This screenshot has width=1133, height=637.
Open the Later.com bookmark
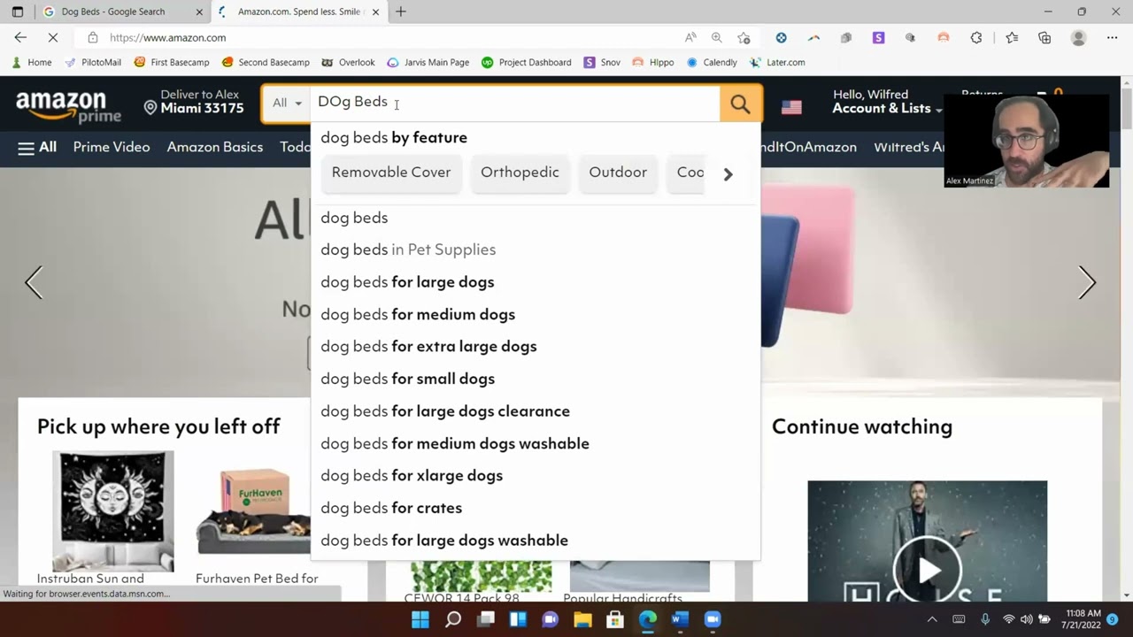[777, 63]
